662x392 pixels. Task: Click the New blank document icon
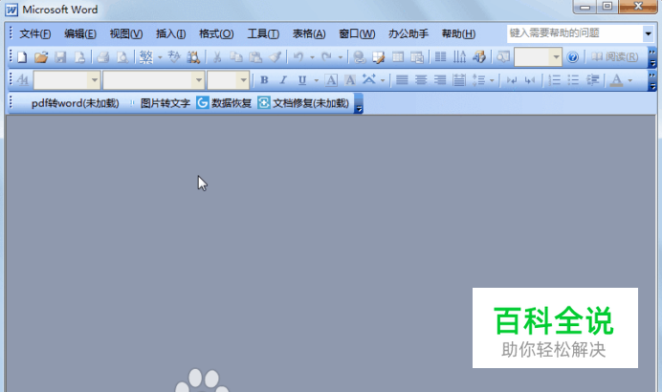tap(22, 57)
